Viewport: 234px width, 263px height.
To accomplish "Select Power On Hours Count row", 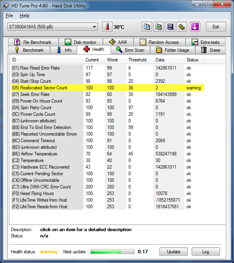I will click(x=107, y=101).
